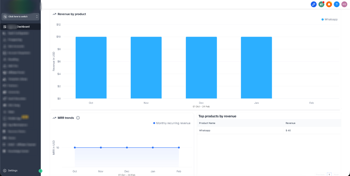Image resolution: width=350 pixels, height=176 pixels.
Task: Click the Oct data point on MRR chart
Action: click(x=75, y=147)
